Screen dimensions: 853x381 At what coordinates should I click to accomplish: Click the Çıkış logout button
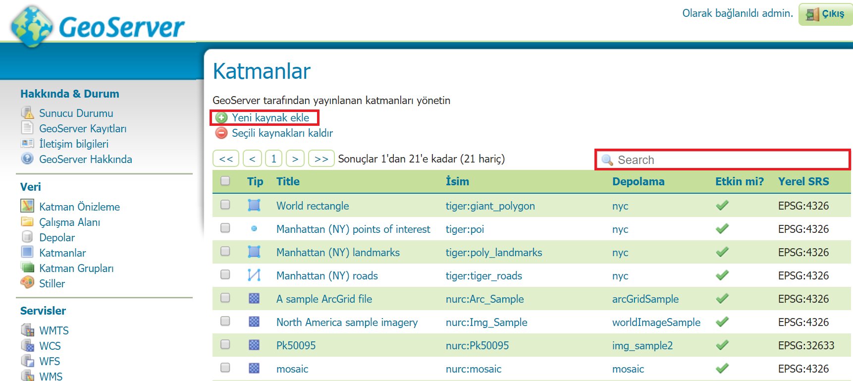tap(826, 14)
